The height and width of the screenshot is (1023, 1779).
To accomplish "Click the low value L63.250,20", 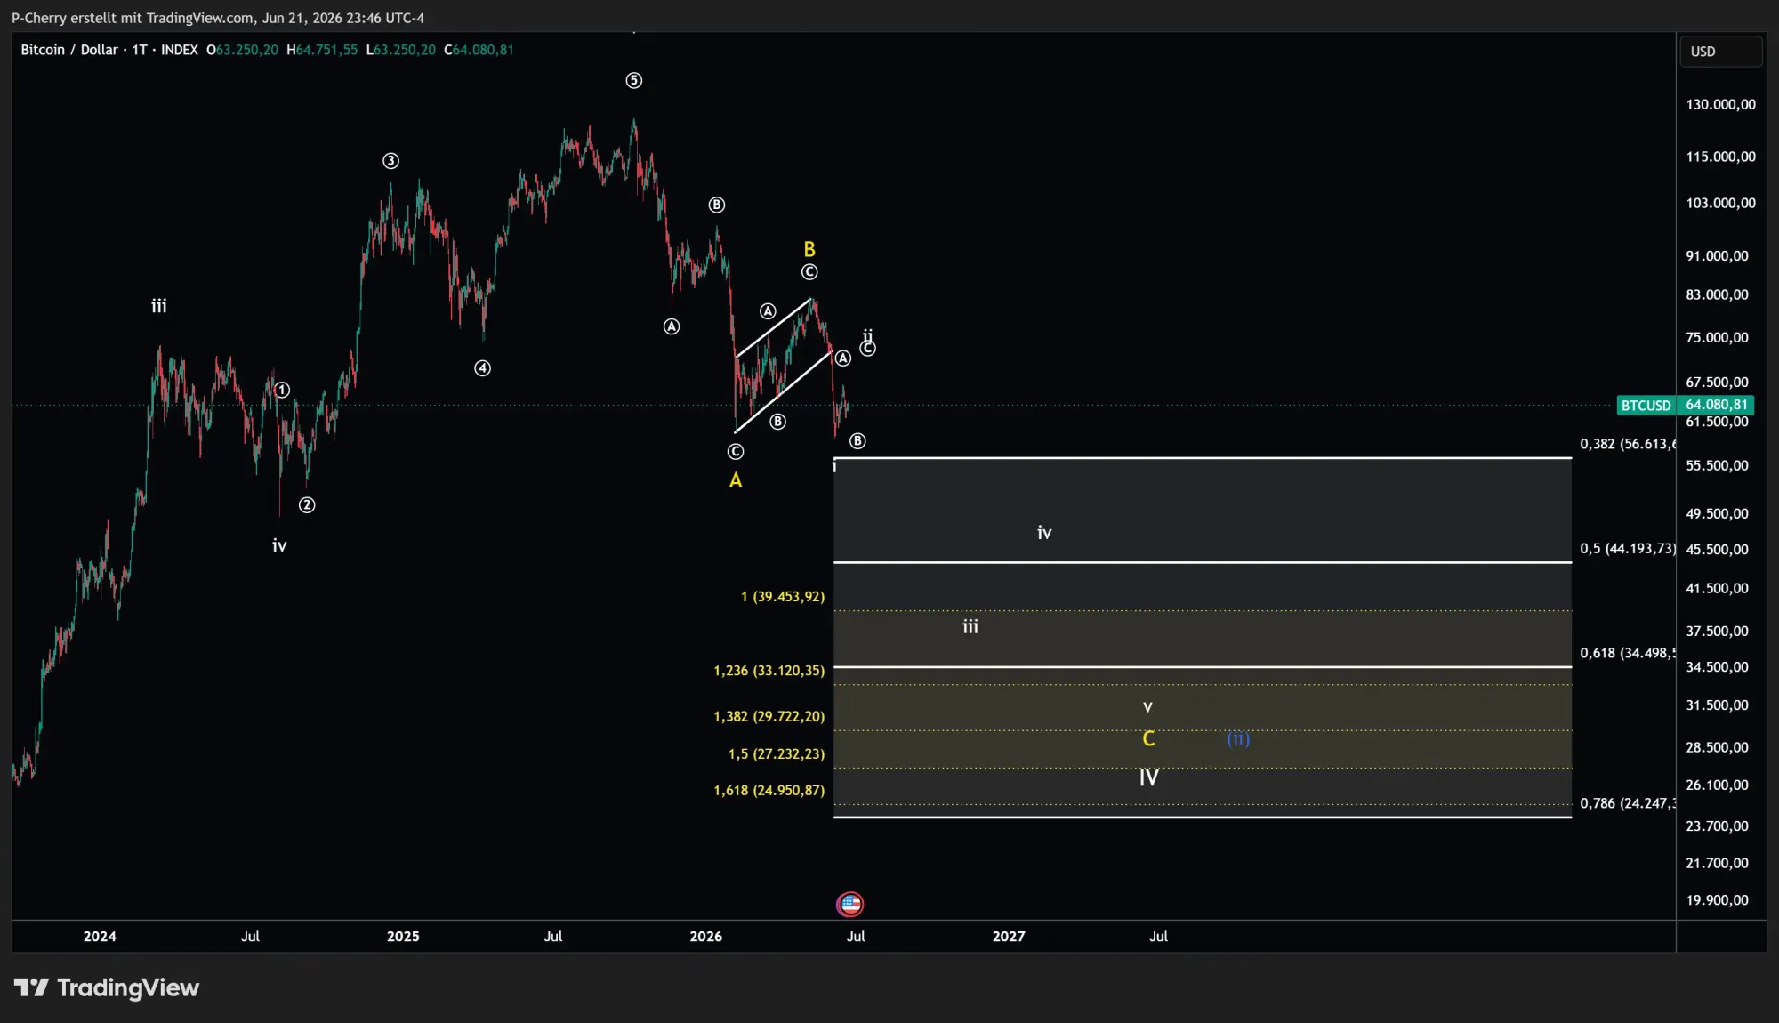I will point(401,50).
